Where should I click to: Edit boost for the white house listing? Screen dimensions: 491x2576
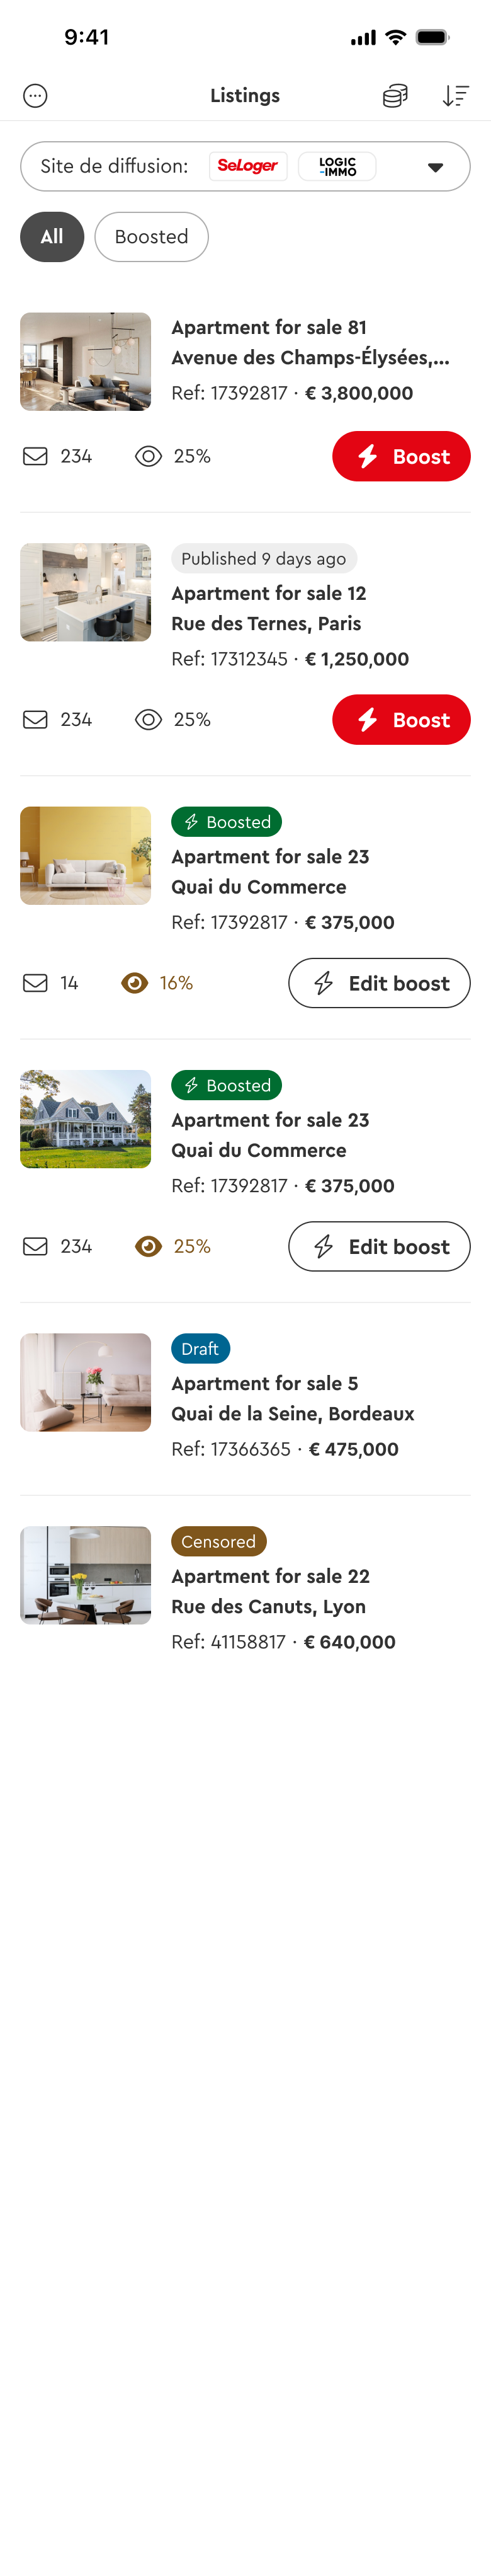click(379, 1247)
